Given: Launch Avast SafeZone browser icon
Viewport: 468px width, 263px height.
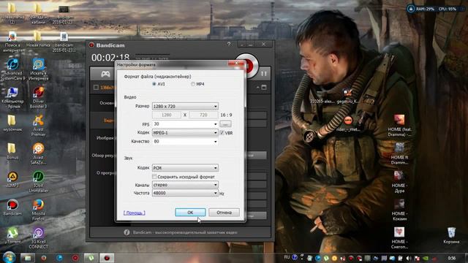Looking at the screenshot, I should point(39,153).
